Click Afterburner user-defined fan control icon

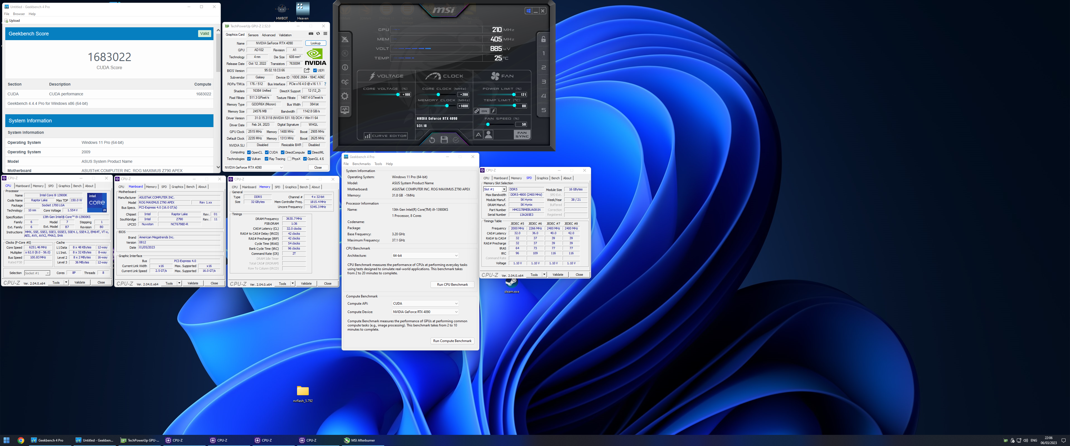488,135
